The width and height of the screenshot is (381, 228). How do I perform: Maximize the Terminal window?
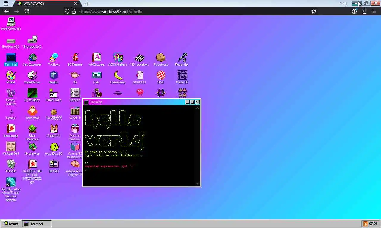(x=192, y=102)
